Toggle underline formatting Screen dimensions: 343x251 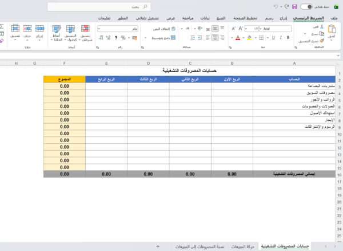tap(273, 38)
